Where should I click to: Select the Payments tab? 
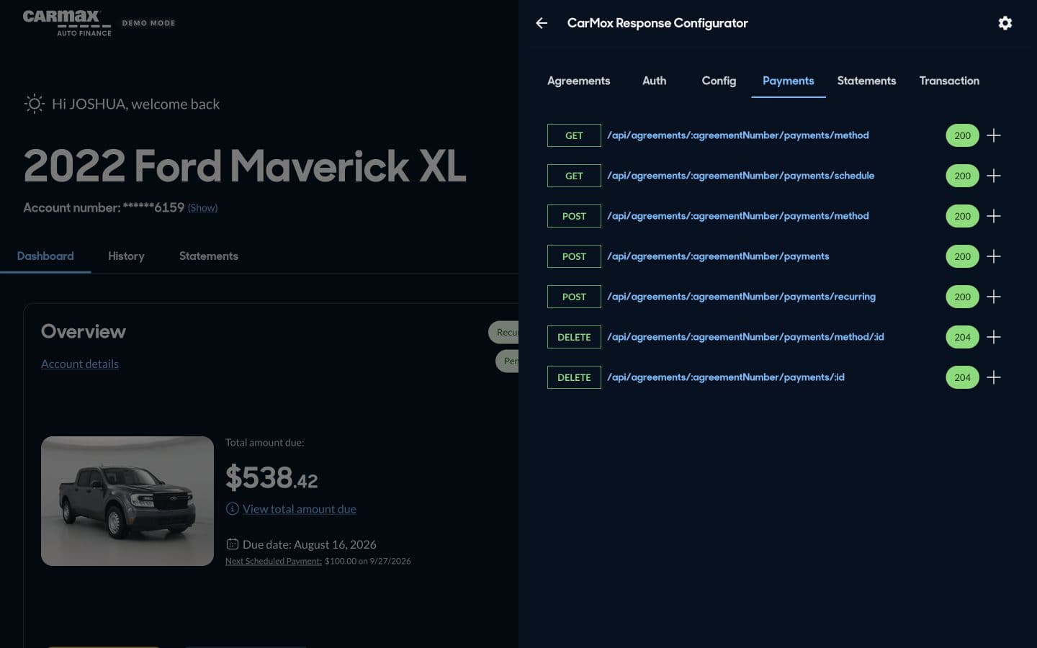click(x=788, y=81)
